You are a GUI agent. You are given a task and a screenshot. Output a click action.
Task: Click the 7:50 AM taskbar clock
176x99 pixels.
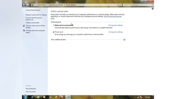[x=147, y=97]
